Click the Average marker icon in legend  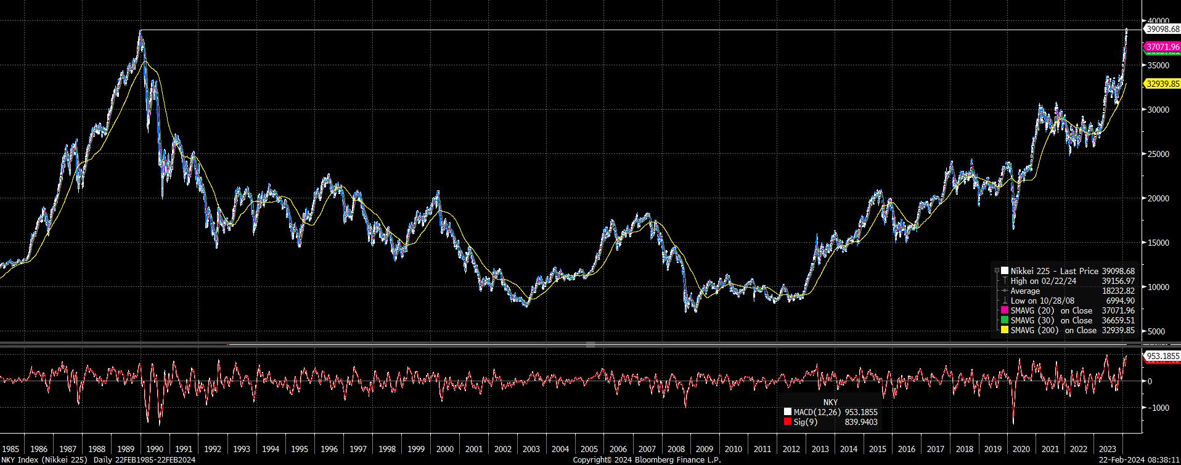[1005, 291]
